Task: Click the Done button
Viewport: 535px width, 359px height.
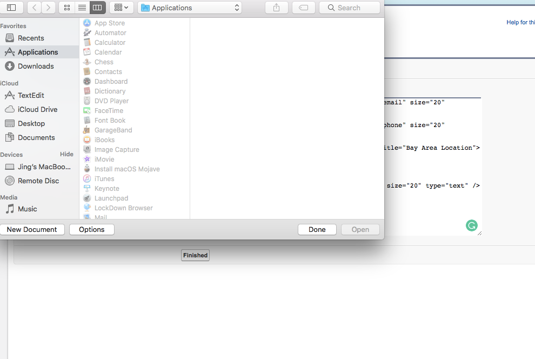Action: [317, 229]
